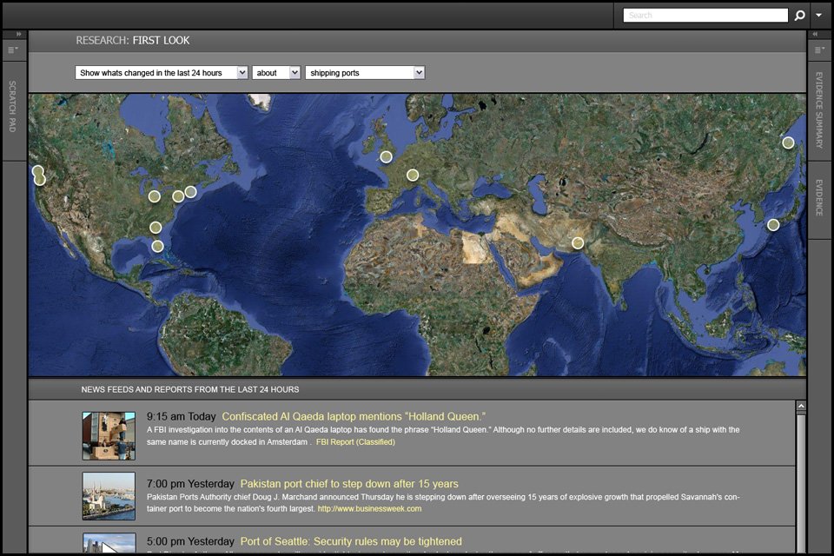Screen dimensions: 834x556
Task: Click the news feed scrollbar up arrow
Action: click(x=801, y=406)
